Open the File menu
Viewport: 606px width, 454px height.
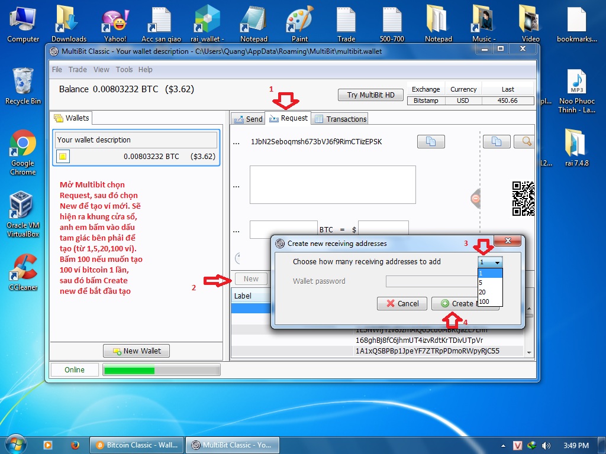pos(57,70)
